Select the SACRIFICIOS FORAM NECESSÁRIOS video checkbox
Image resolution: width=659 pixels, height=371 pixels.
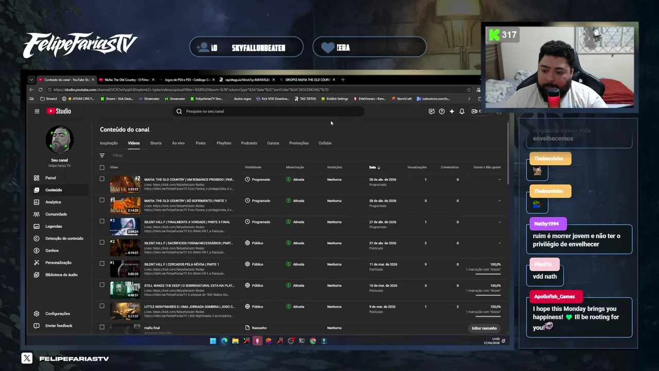coord(102,242)
